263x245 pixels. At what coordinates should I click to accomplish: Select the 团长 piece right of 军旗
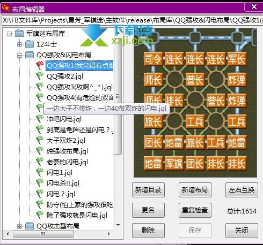pos(195,163)
